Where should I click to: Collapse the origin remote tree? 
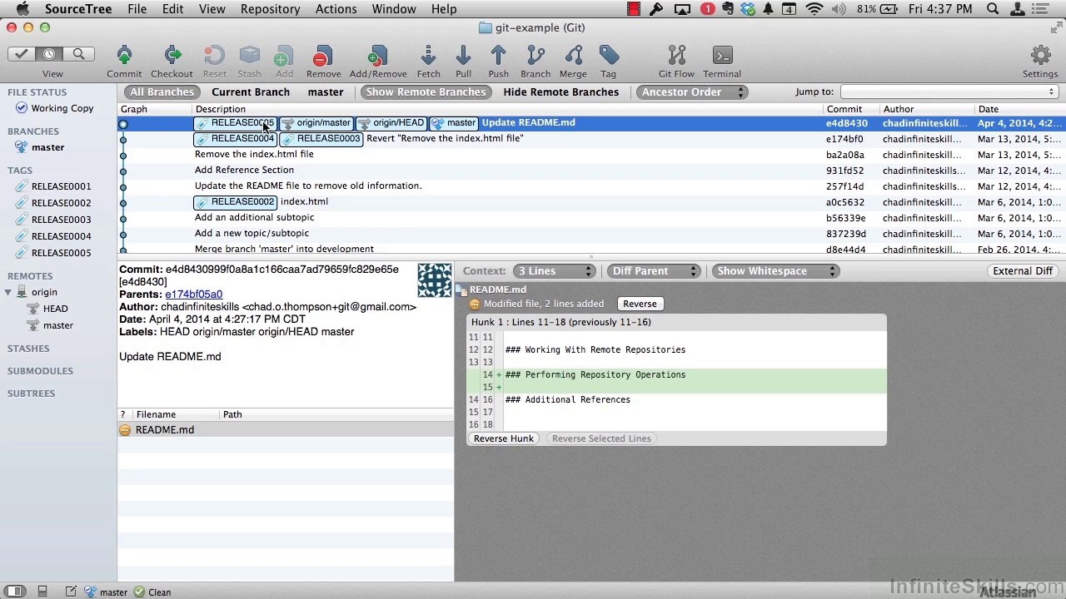click(x=8, y=292)
